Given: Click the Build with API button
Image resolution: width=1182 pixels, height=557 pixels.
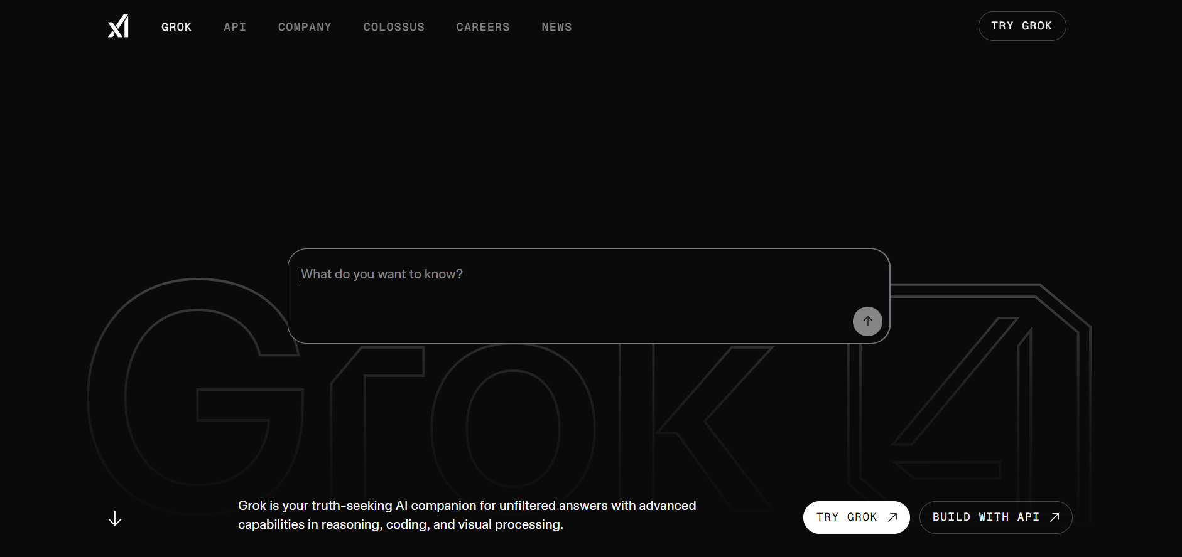Looking at the screenshot, I should tap(995, 517).
